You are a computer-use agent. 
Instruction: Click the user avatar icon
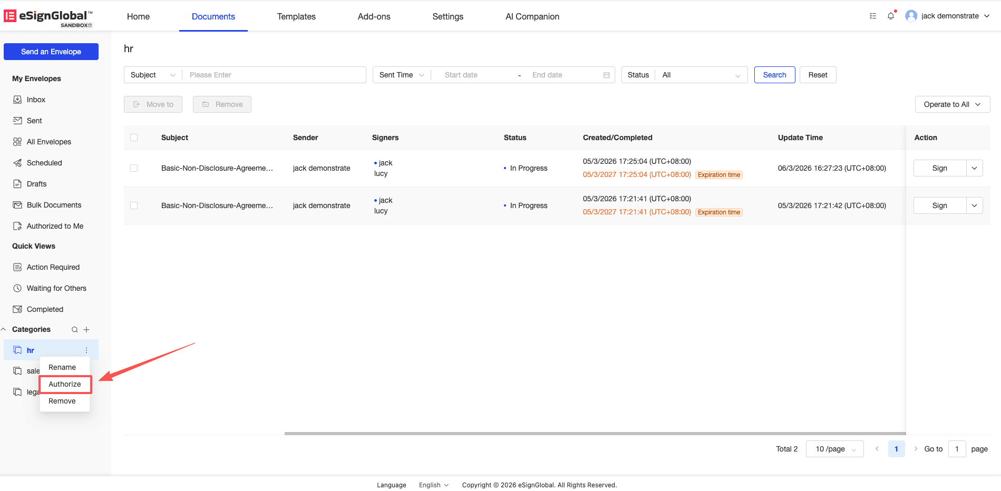coord(911,16)
